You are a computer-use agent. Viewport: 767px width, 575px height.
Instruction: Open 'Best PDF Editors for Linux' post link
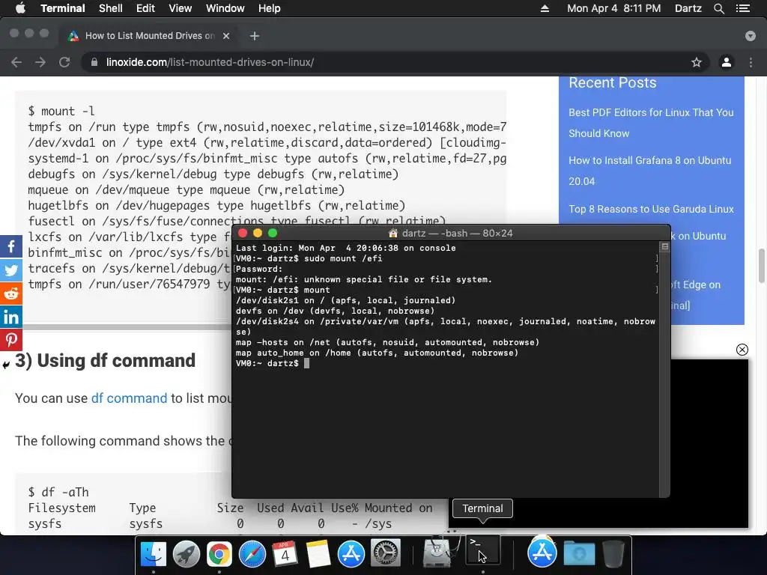point(651,123)
